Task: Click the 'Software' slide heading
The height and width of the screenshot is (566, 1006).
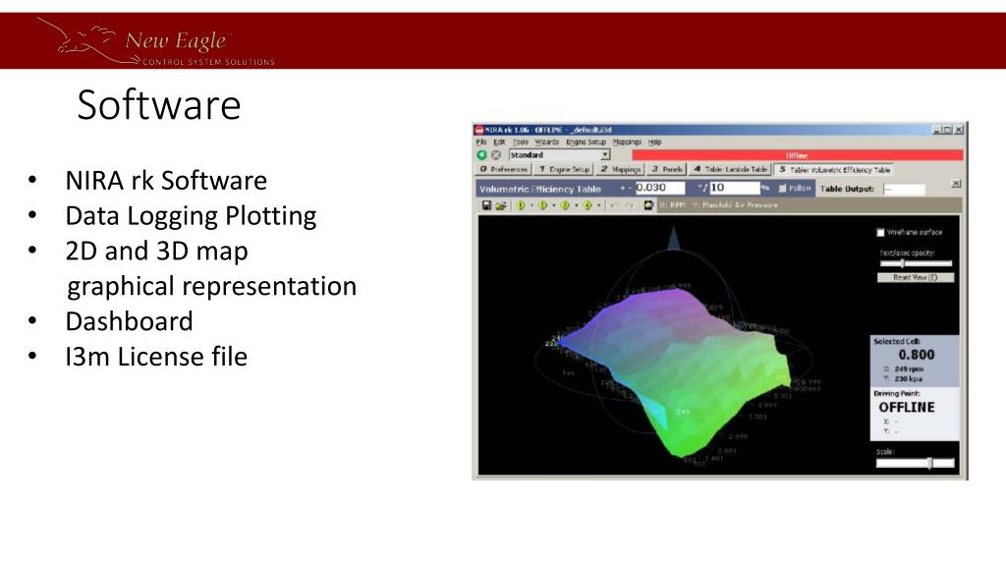Action: 159,104
